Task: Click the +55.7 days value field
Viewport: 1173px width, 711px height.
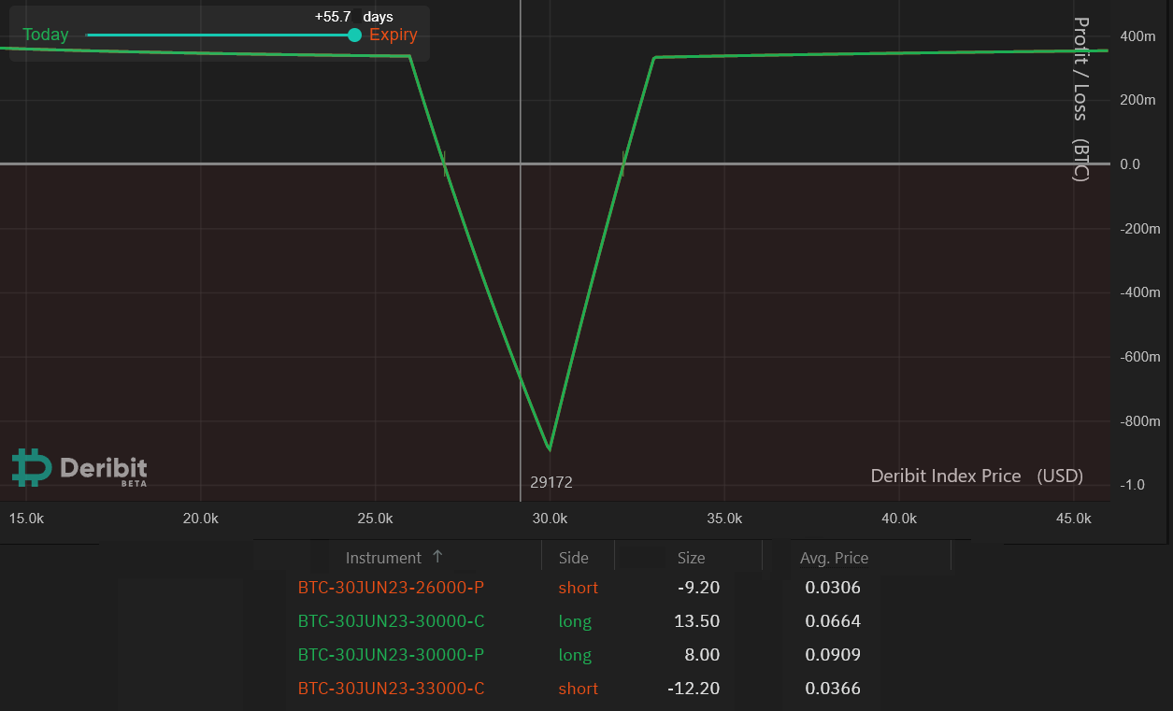Action: coord(333,16)
